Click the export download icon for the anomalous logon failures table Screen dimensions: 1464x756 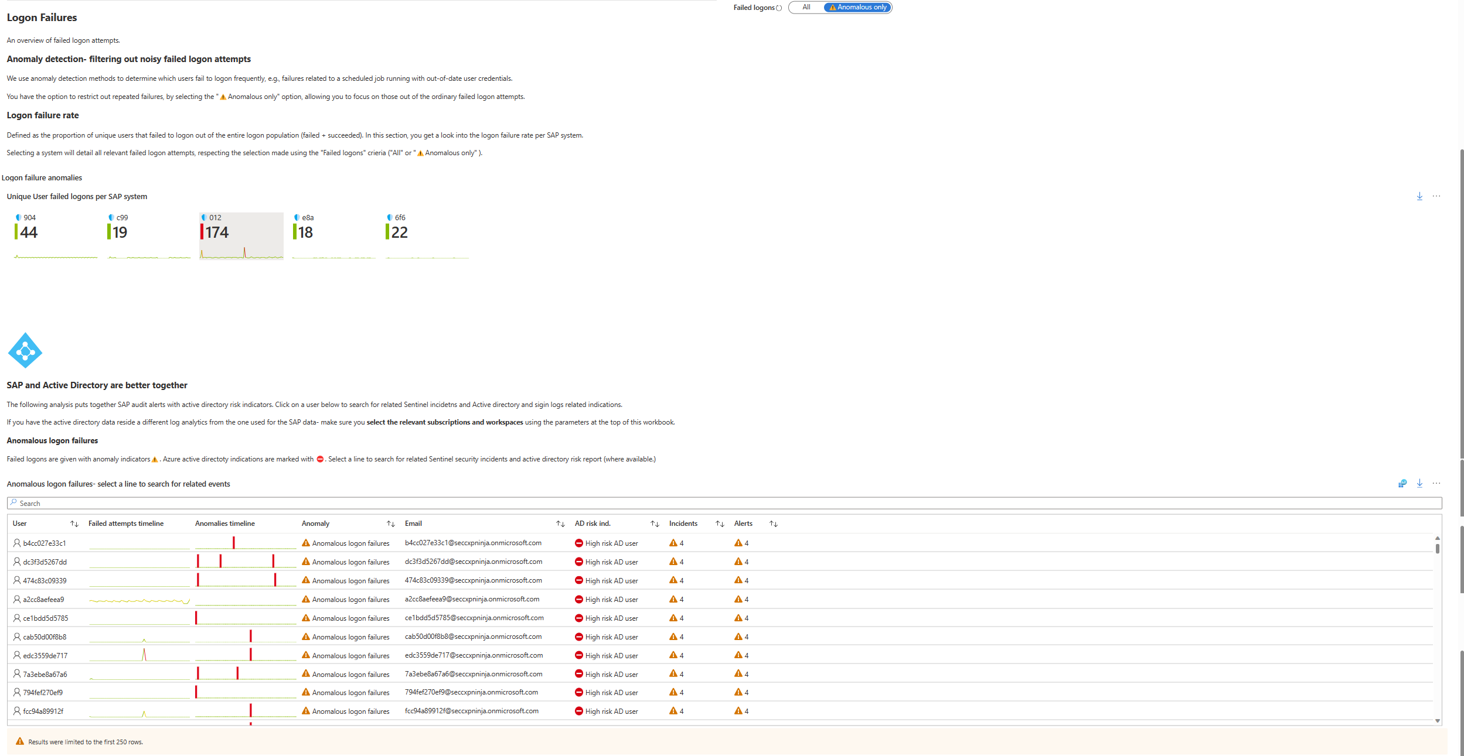pyautogui.click(x=1419, y=484)
